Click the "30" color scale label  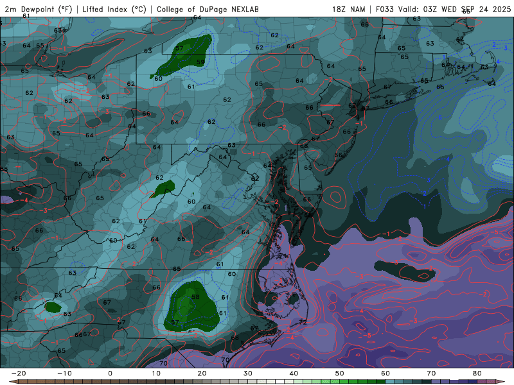pyautogui.click(x=248, y=373)
